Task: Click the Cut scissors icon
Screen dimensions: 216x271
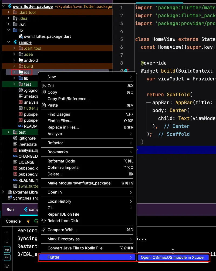Action: [x=43, y=86]
